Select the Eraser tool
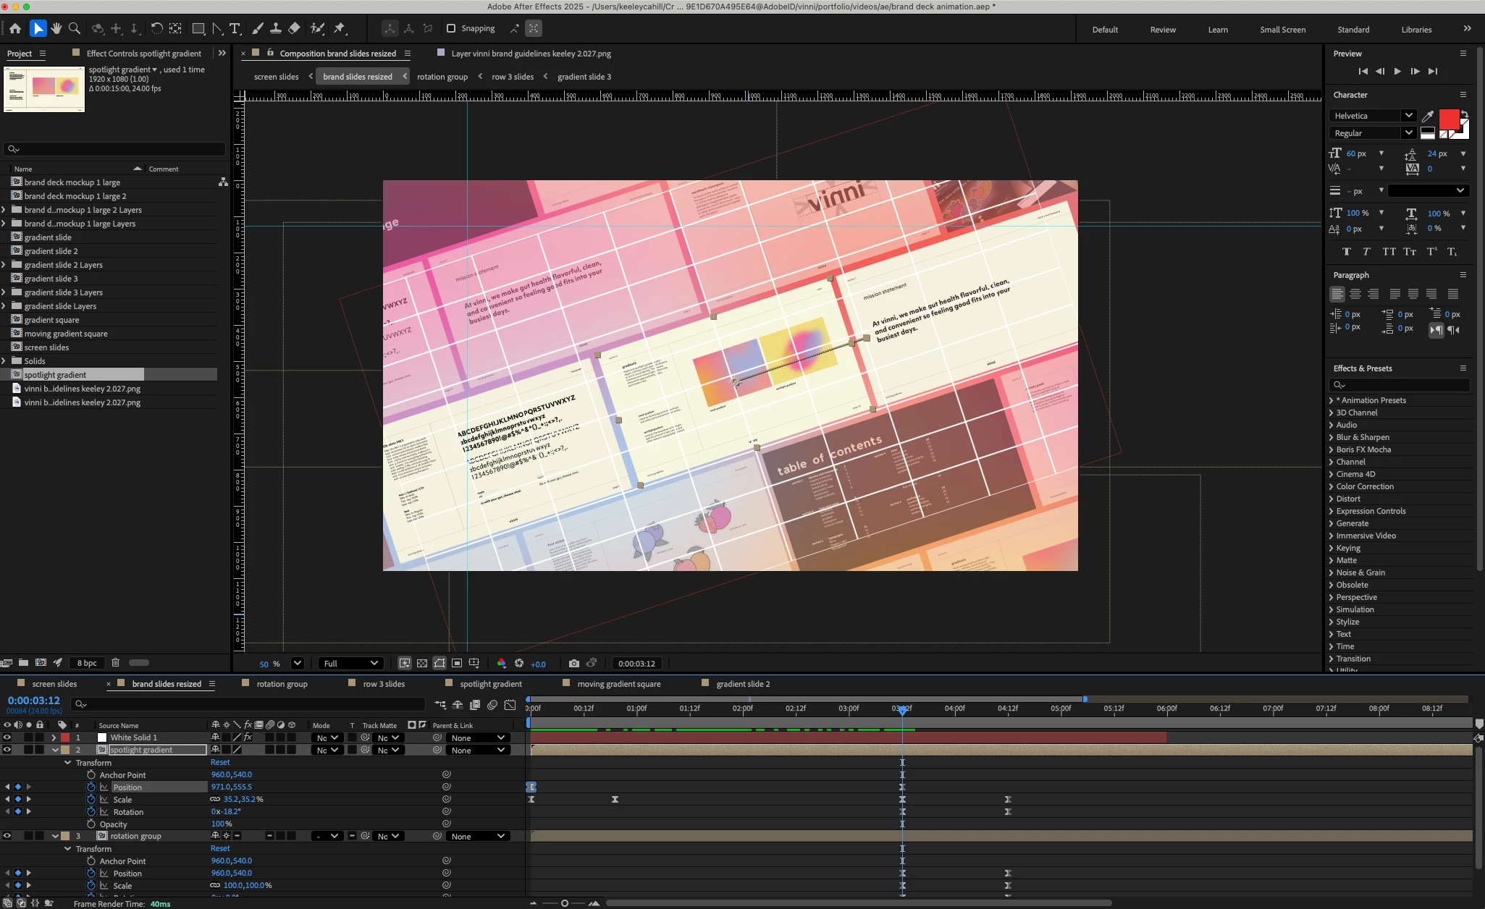 tap(294, 28)
